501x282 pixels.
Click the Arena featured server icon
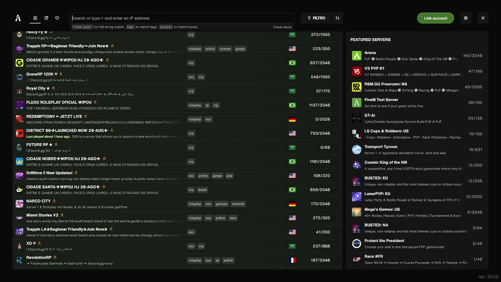(x=357, y=56)
